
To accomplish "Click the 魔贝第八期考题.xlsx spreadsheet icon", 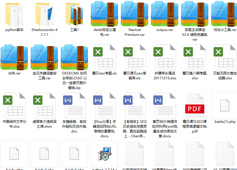I will click(x=195, y=57).
